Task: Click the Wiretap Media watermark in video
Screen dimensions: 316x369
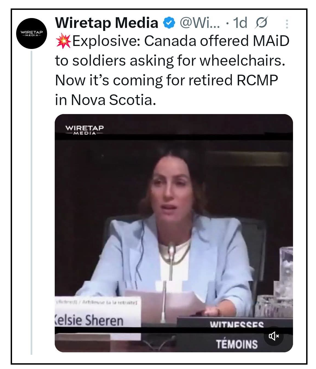Action: pos(84,129)
